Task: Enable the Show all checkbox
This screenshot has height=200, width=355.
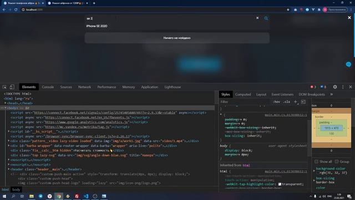Action: pyautogui.click(x=316, y=162)
